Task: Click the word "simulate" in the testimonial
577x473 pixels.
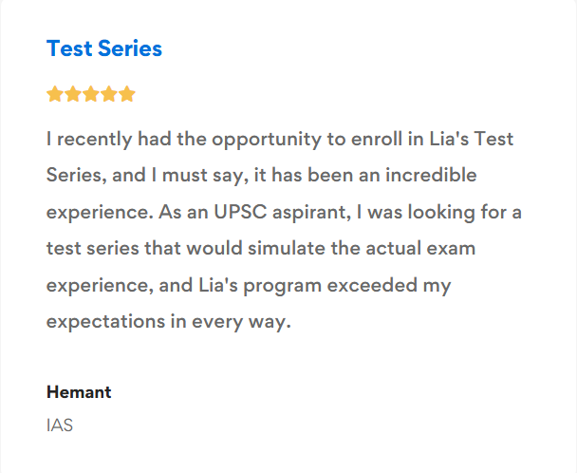Action: 320,249
